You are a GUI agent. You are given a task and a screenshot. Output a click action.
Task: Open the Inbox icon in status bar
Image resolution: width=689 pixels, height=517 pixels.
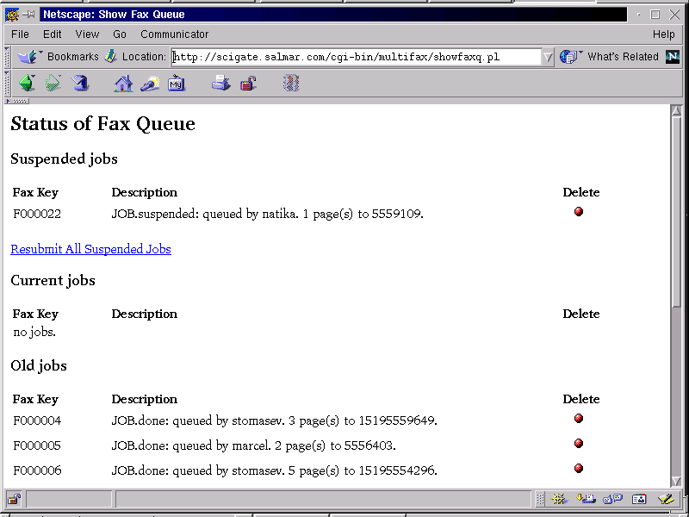point(587,499)
